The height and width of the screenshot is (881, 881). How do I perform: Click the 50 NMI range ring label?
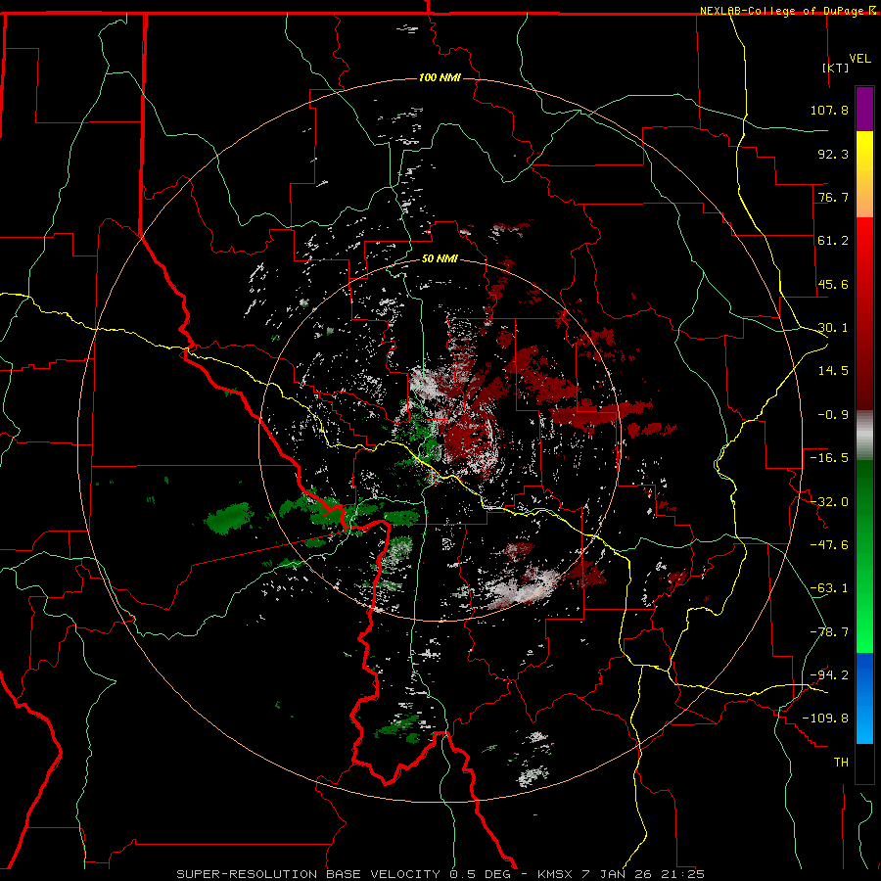coord(440,258)
